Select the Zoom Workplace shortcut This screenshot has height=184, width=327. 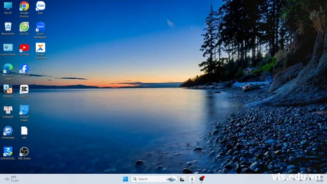(40, 30)
